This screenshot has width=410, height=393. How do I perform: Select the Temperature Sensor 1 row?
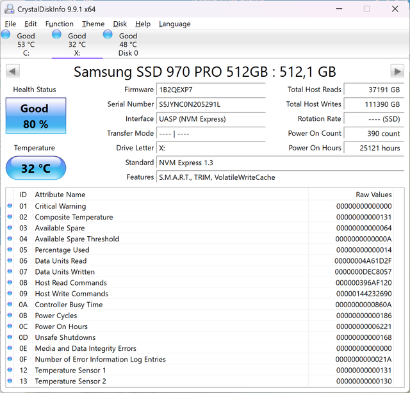(x=200, y=371)
